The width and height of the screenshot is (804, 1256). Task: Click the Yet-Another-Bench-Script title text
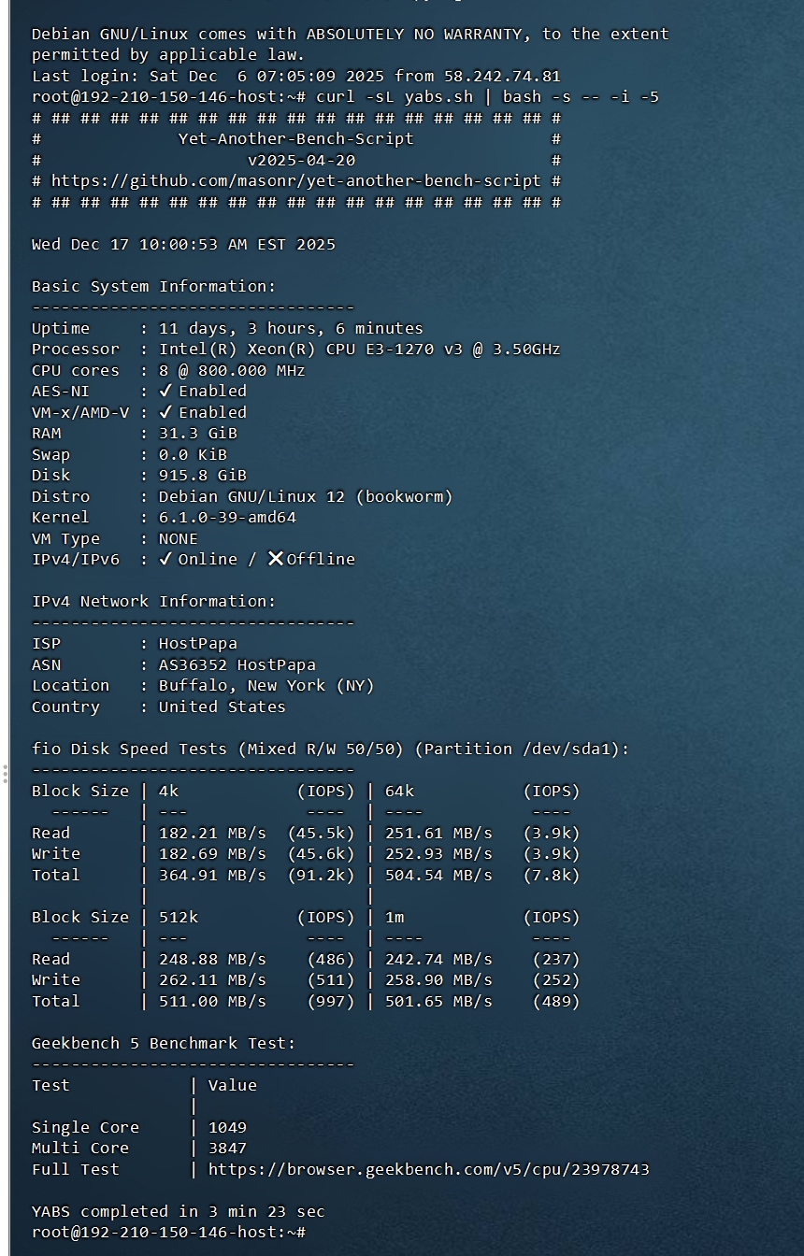coord(295,139)
